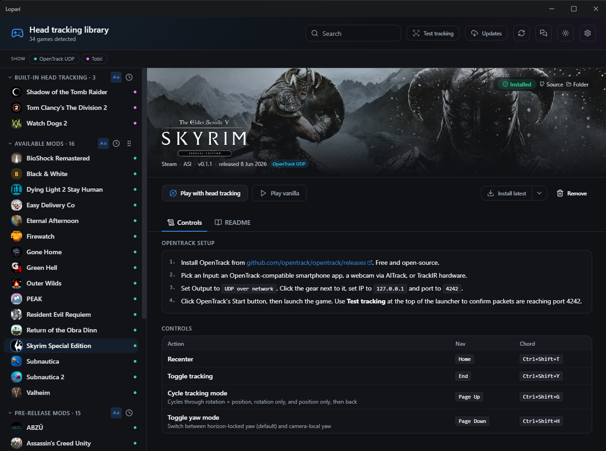
Task: Click PEAK game icon
Action: [17, 299]
